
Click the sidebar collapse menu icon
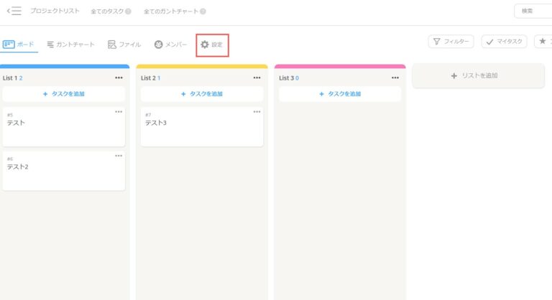coord(14,11)
